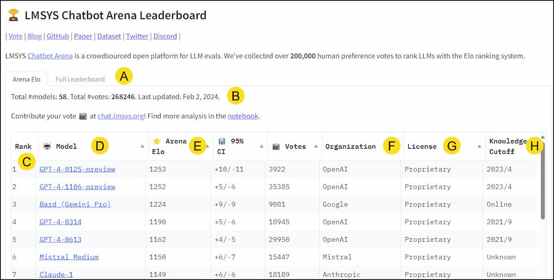Open GPT-4-0125-preview model link
The image size is (554, 280).
(x=78, y=169)
